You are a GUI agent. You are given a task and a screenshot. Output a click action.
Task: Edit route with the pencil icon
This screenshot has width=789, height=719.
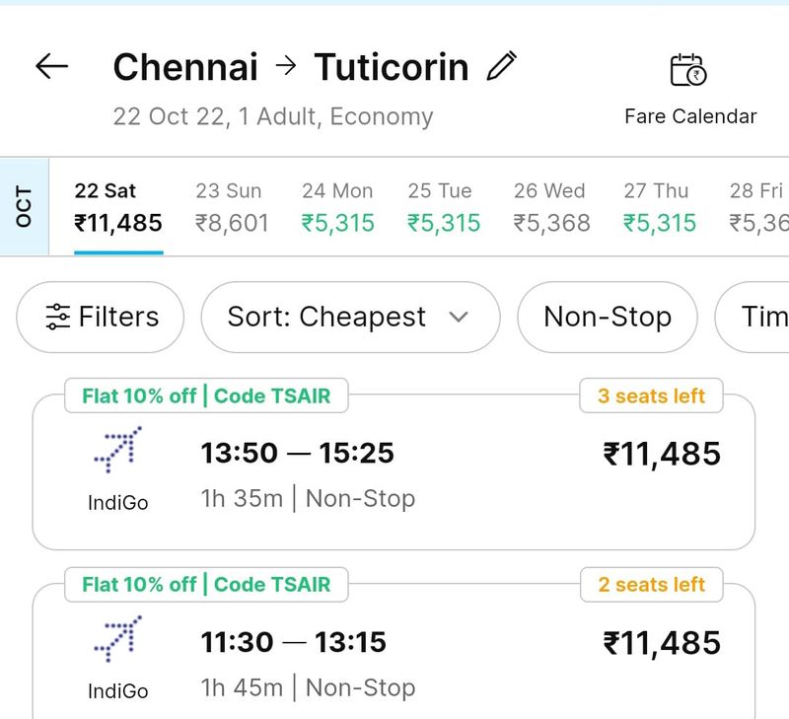pos(502,67)
